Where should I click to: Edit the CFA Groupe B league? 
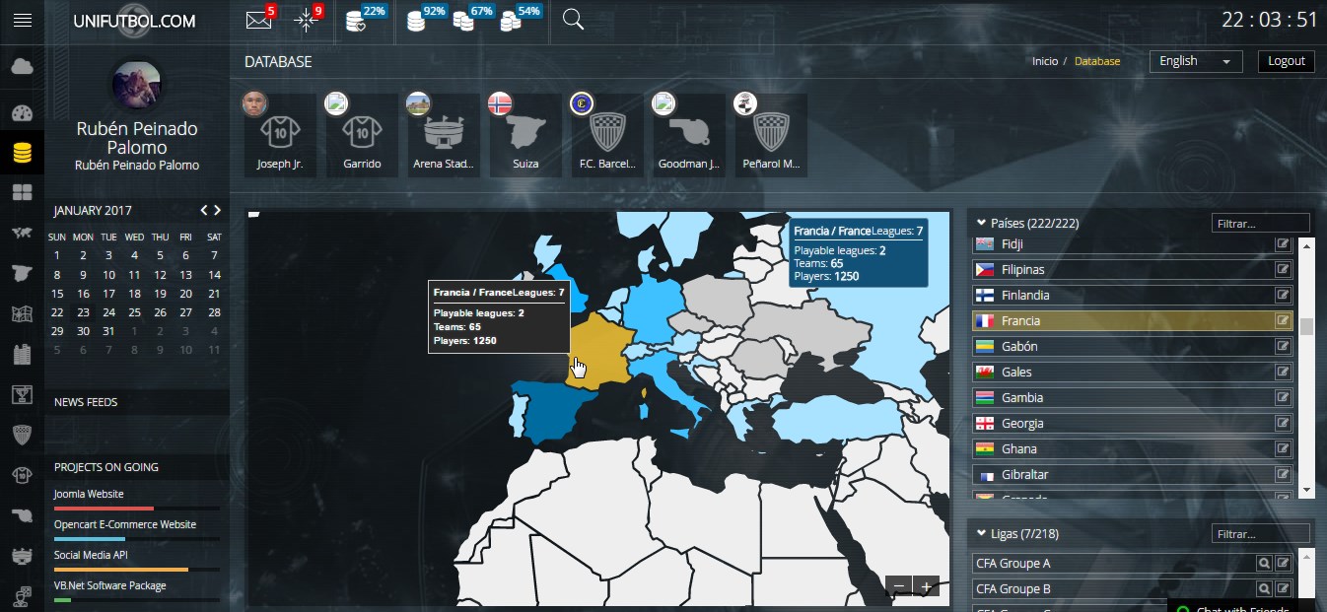tap(1283, 588)
